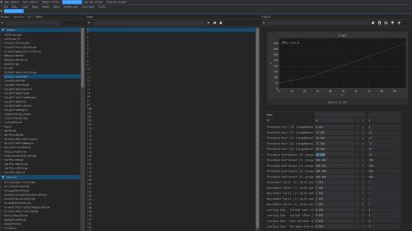Focus the Rows search input field

click(149, 23)
